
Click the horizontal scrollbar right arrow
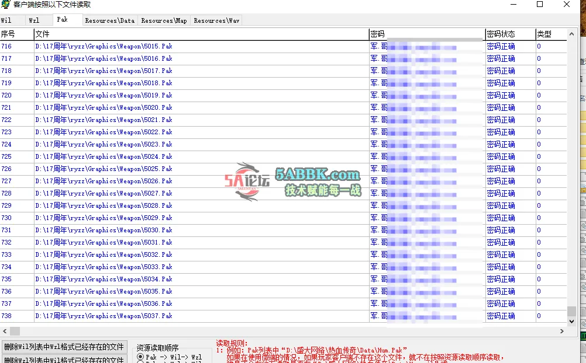[x=561, y=331]
